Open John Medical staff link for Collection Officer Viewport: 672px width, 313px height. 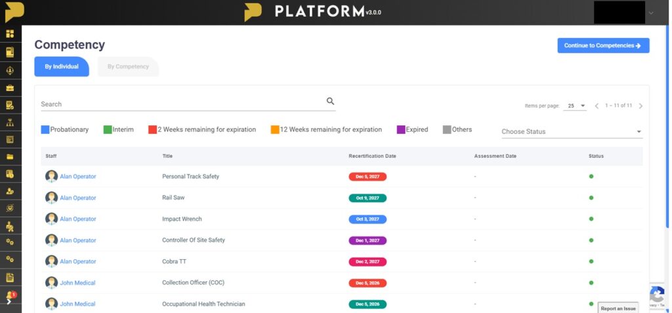tap(77, 283)
